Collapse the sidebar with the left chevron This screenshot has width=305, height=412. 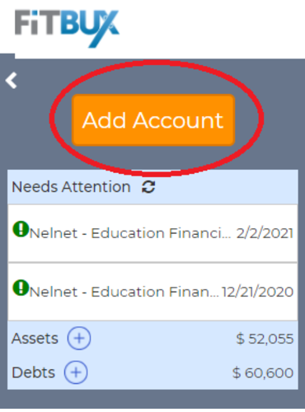tap(12, 81)
